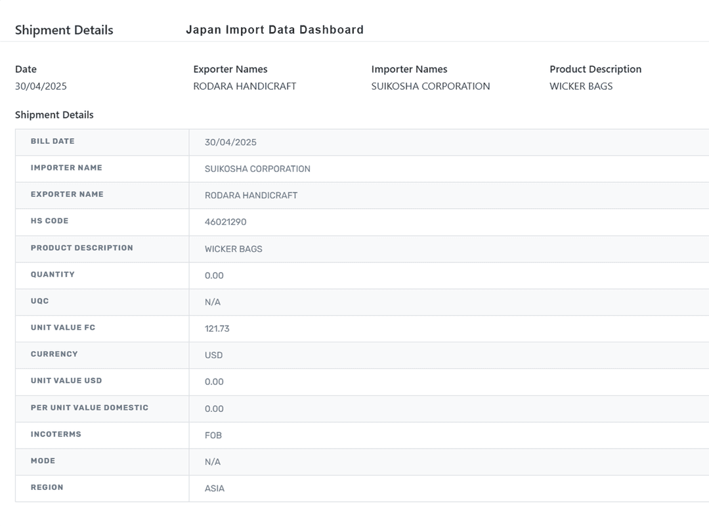Click the UNIT VALUE USD row label

(x=66, y=380)
